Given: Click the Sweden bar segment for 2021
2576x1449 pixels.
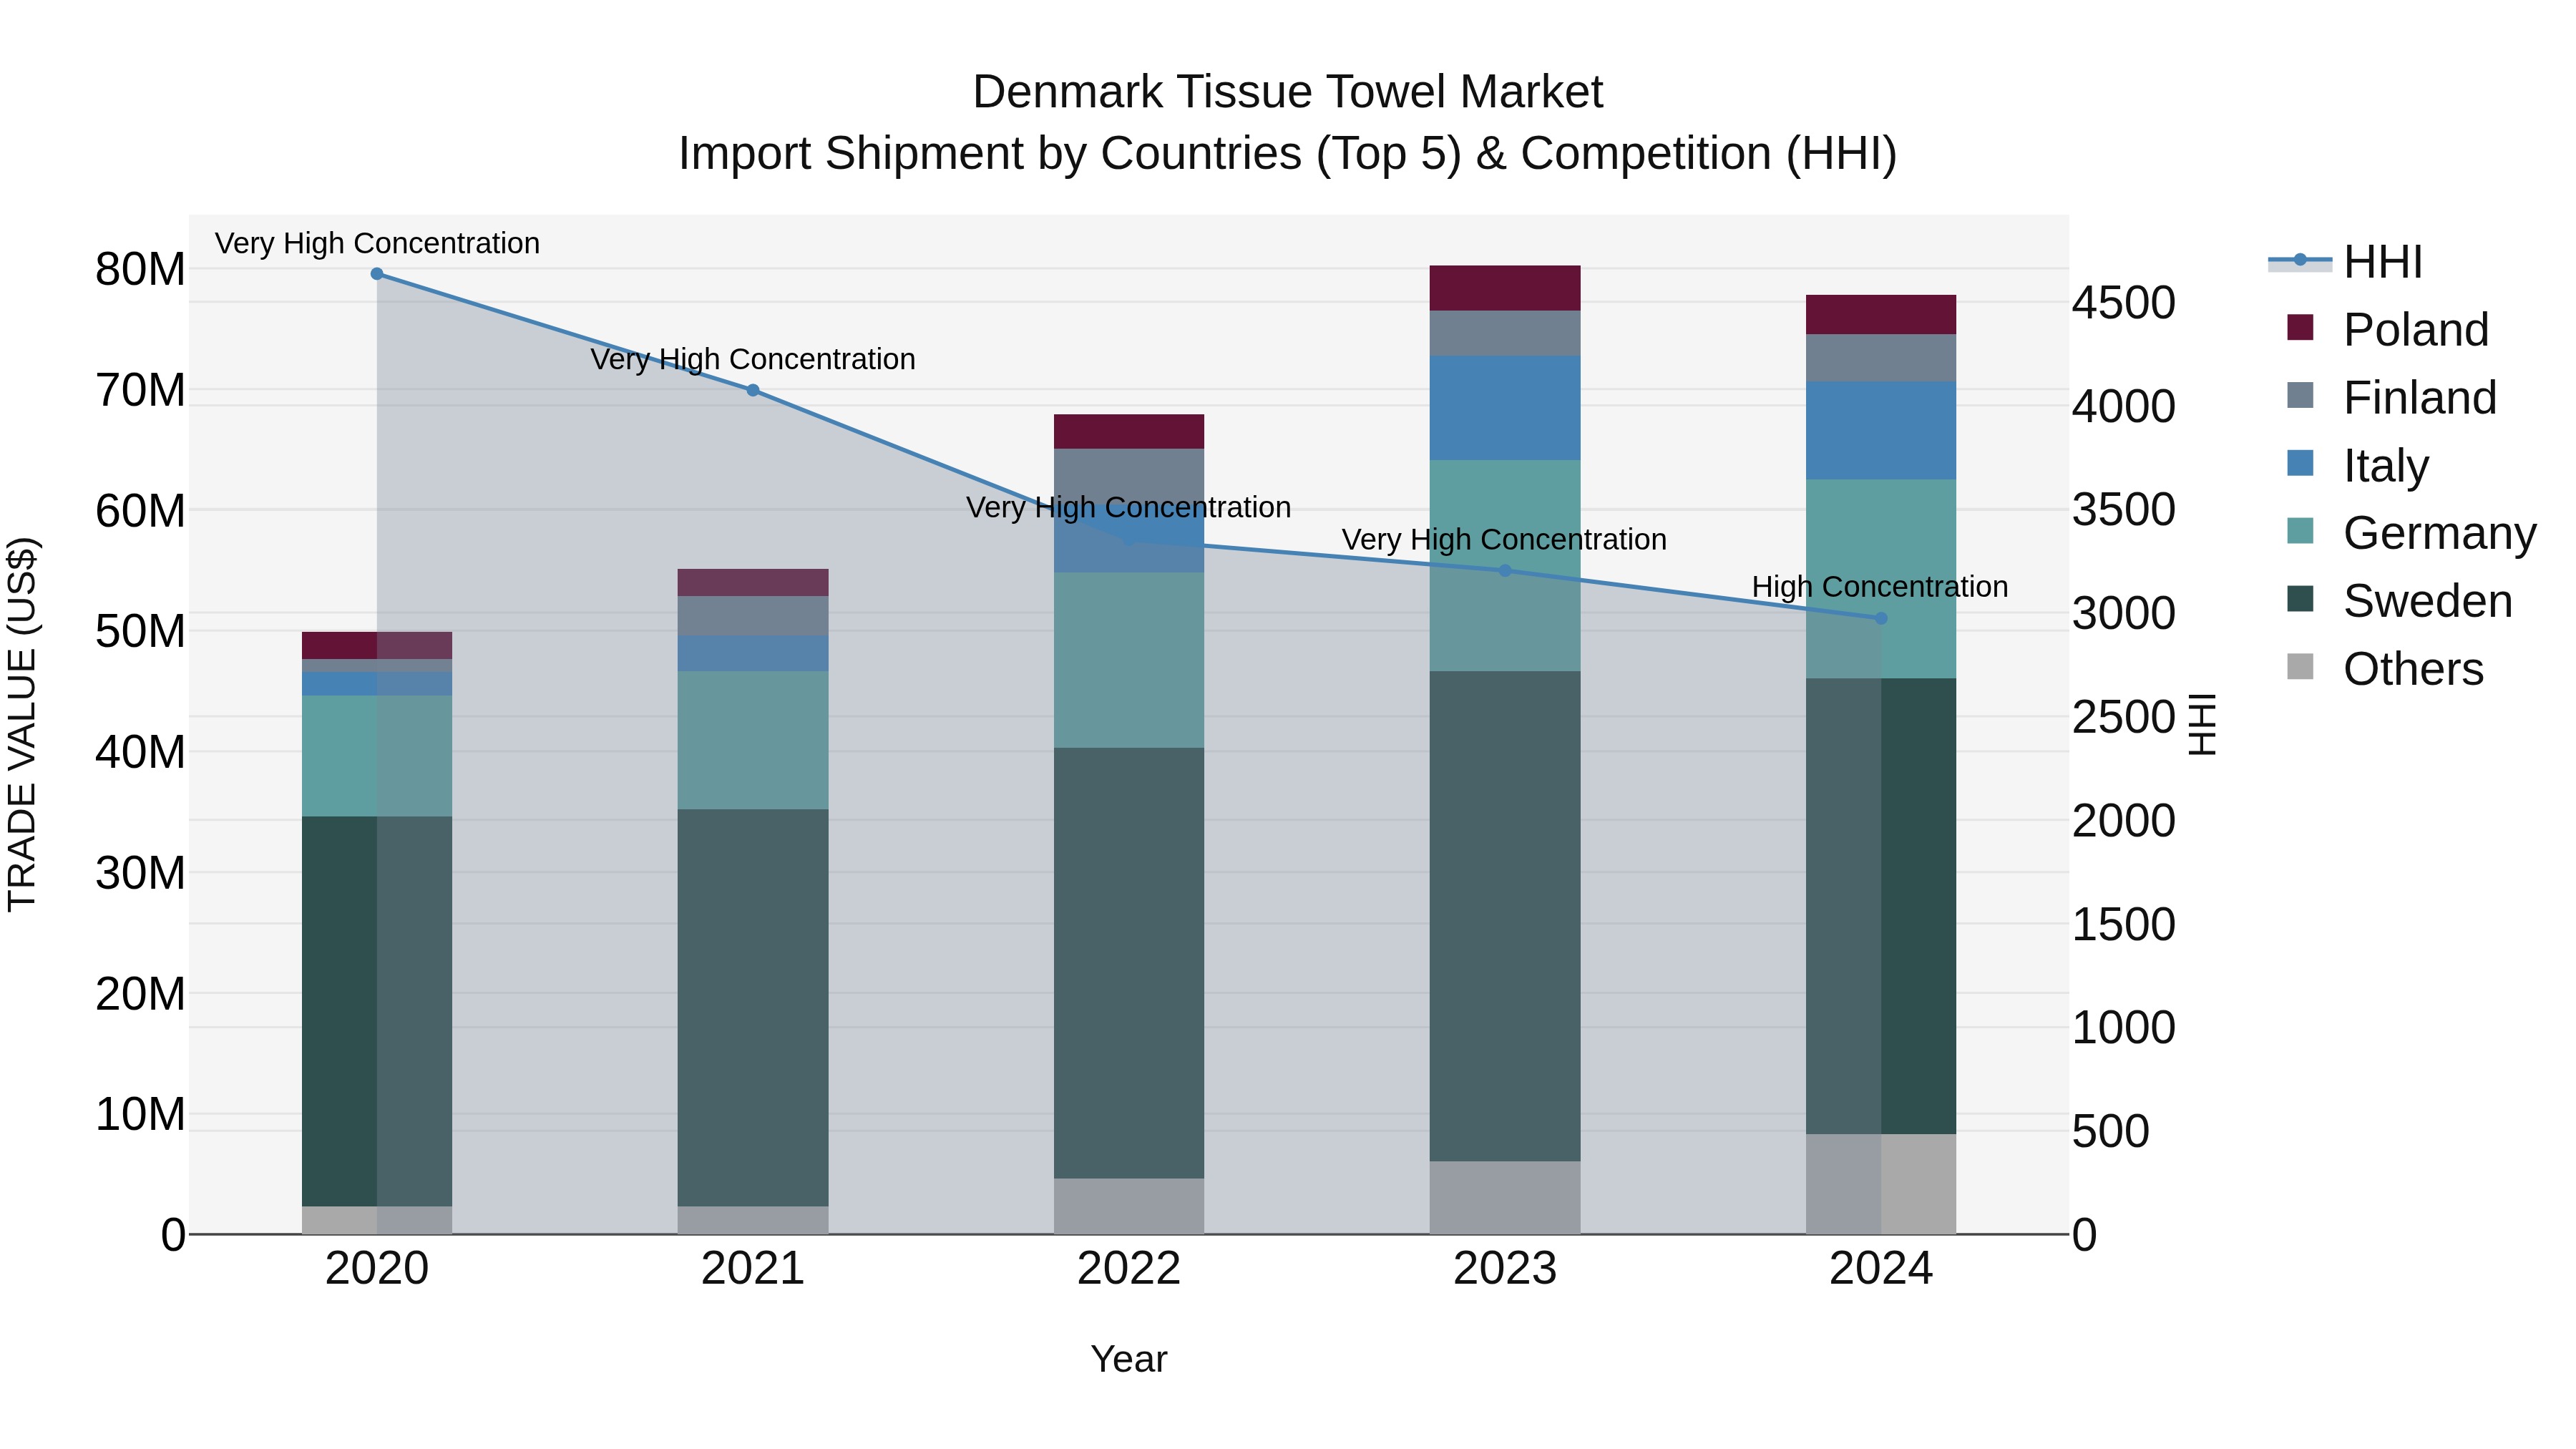Looking at the screenshot, I should coord(753,1008).
